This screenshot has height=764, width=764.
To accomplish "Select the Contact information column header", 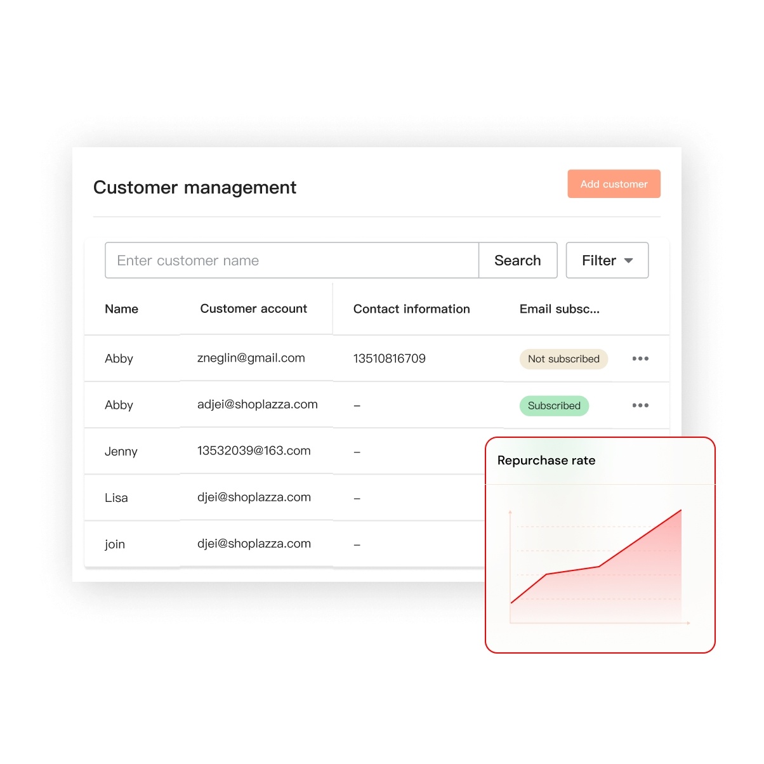I will (412, 309).
